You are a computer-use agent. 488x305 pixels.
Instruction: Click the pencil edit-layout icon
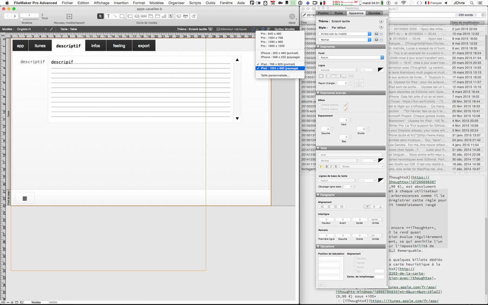[x=52, y=29]
